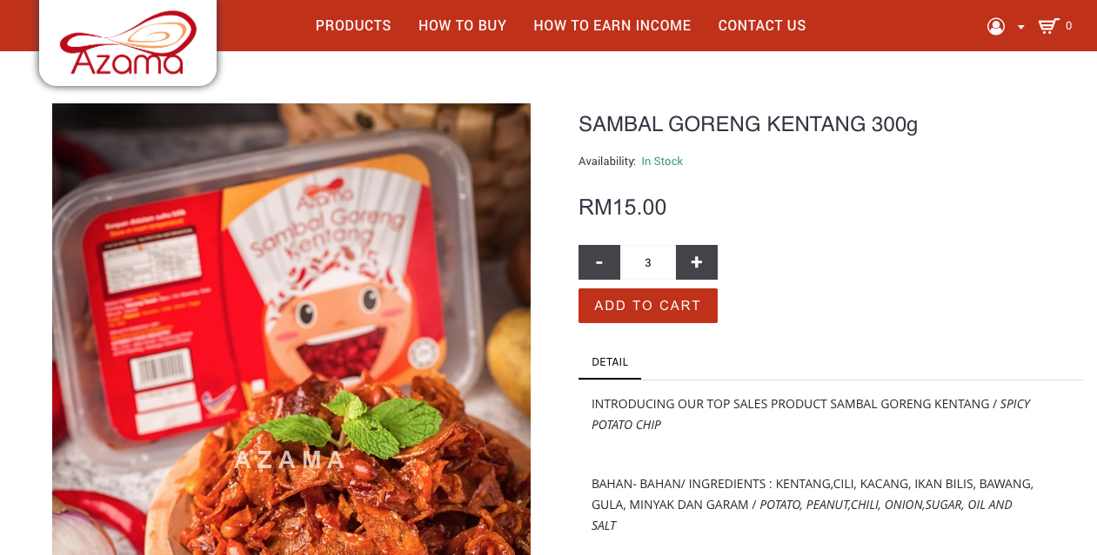Click the Azama logo
Screen dimensions: 1097x555
coord(128,42)
